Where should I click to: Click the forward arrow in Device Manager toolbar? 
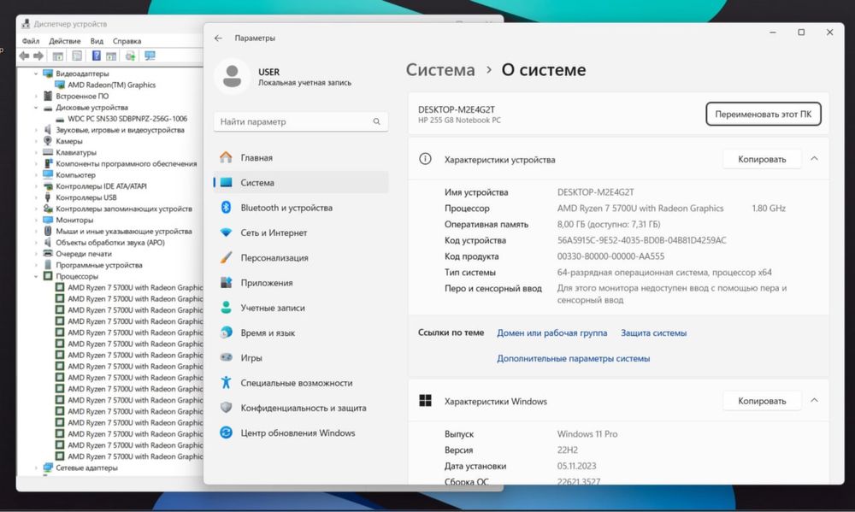pyautogui.click(x=38, y=56)
